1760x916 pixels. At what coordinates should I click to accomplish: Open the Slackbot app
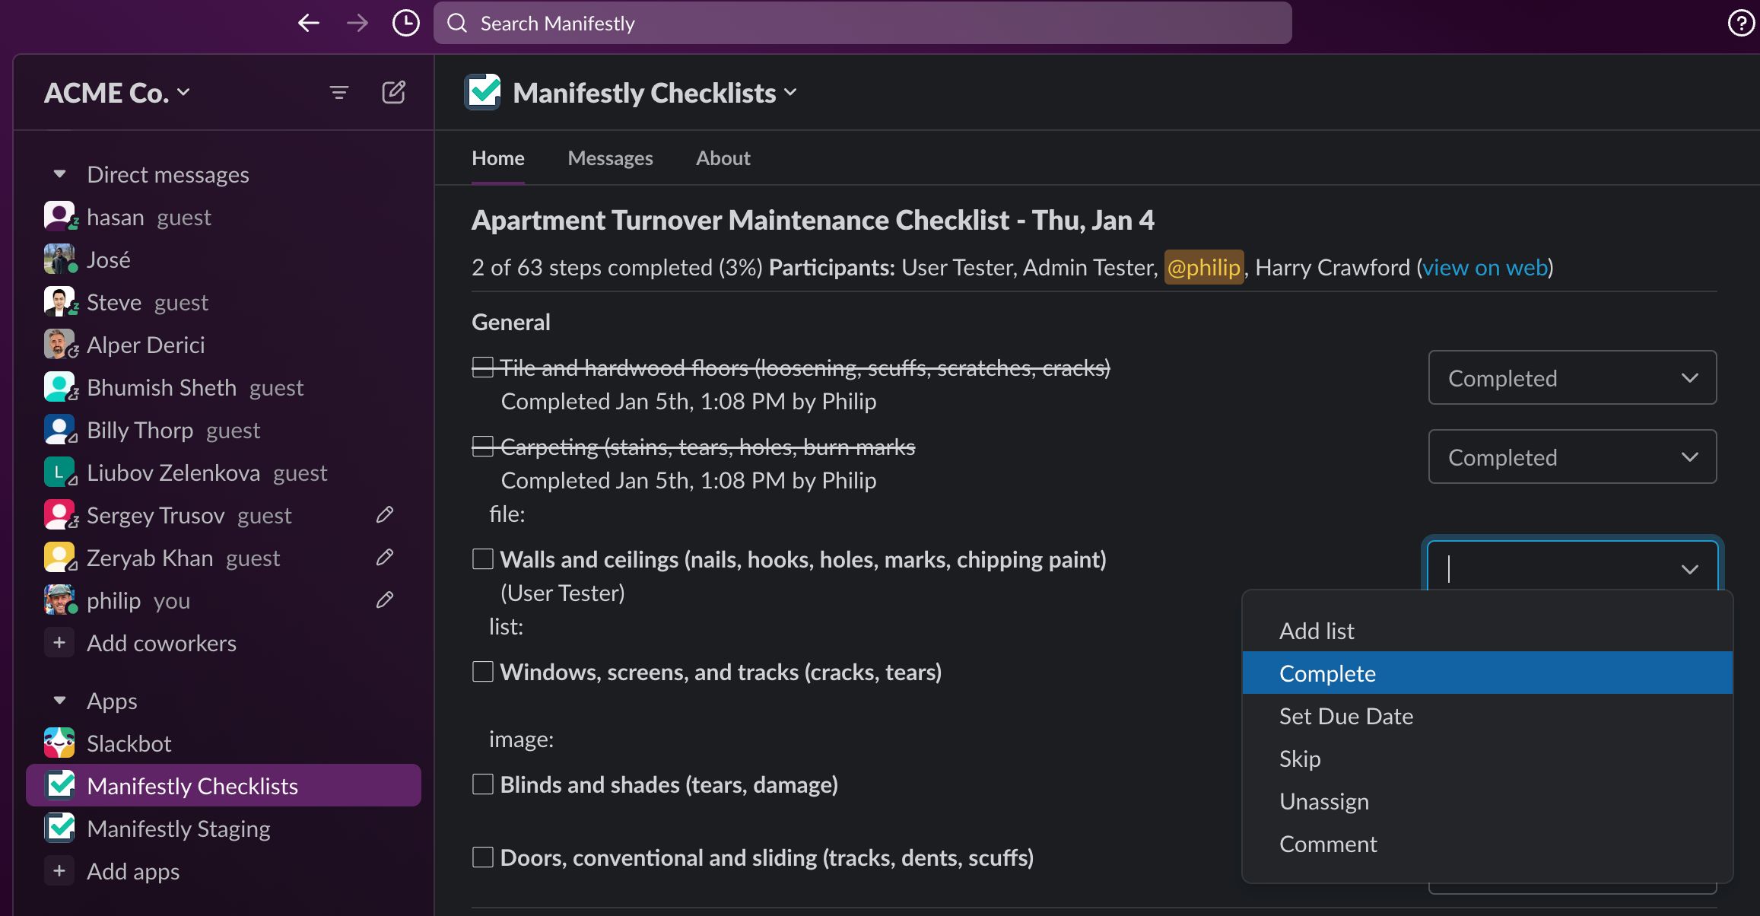pyautogui.click(x=128, y=743)
